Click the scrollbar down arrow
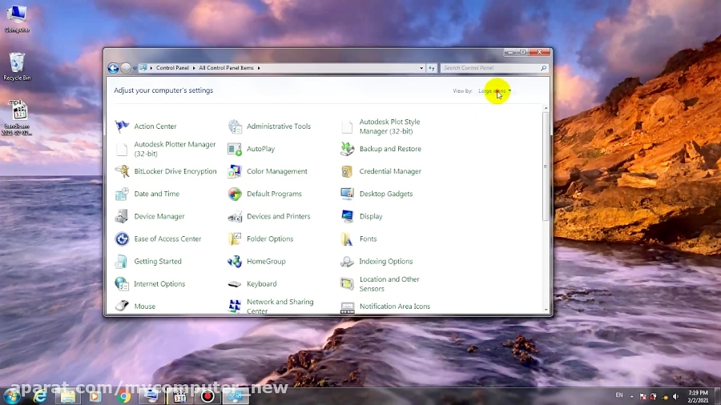 click(x=546, y=310)
